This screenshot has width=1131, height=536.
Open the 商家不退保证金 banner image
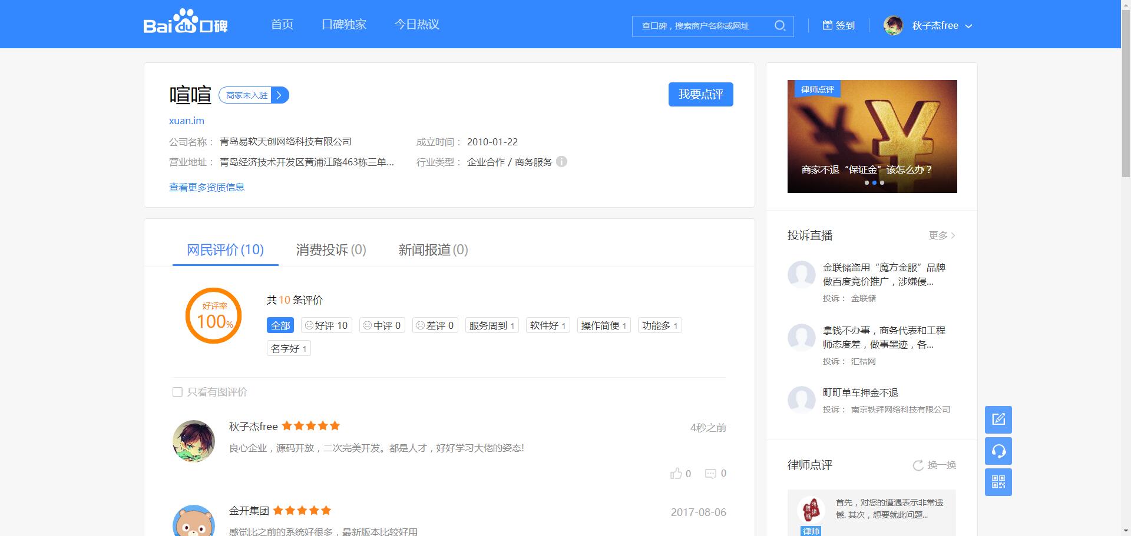click(x=872, y=137)
